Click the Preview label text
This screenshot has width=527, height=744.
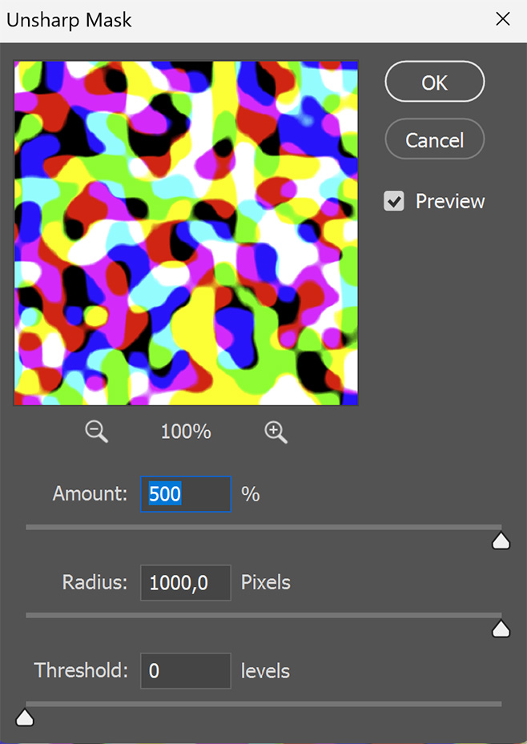450,201
